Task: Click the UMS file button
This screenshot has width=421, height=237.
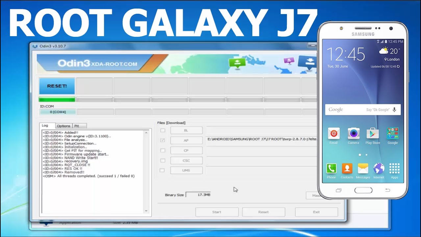Action: pyautogui.click(x=186, y=170)
